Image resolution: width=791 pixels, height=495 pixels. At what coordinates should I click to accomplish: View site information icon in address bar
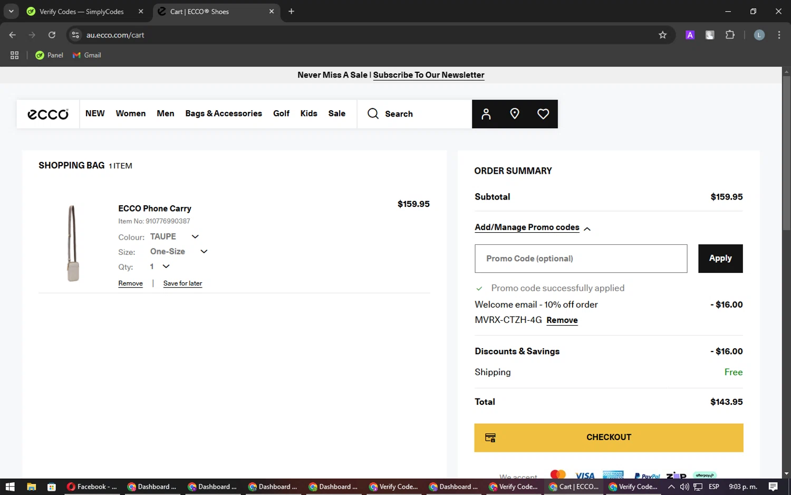(75, 35)
